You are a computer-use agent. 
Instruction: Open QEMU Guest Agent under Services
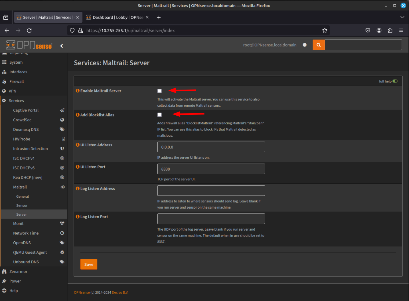click(x=34, y=252)
